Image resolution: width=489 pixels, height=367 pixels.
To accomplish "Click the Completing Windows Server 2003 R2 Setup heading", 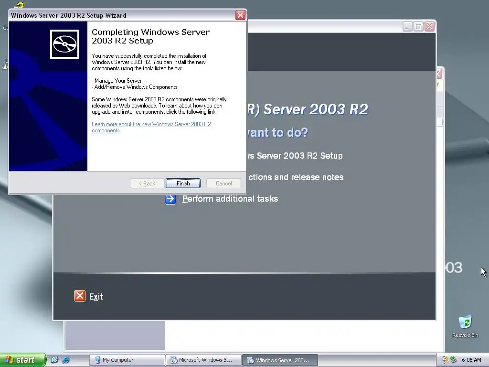I will click(150, 36).
